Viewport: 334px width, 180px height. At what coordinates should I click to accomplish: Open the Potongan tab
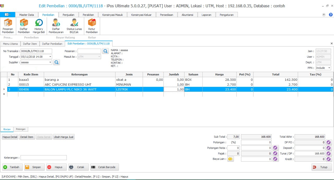point(20,129)
